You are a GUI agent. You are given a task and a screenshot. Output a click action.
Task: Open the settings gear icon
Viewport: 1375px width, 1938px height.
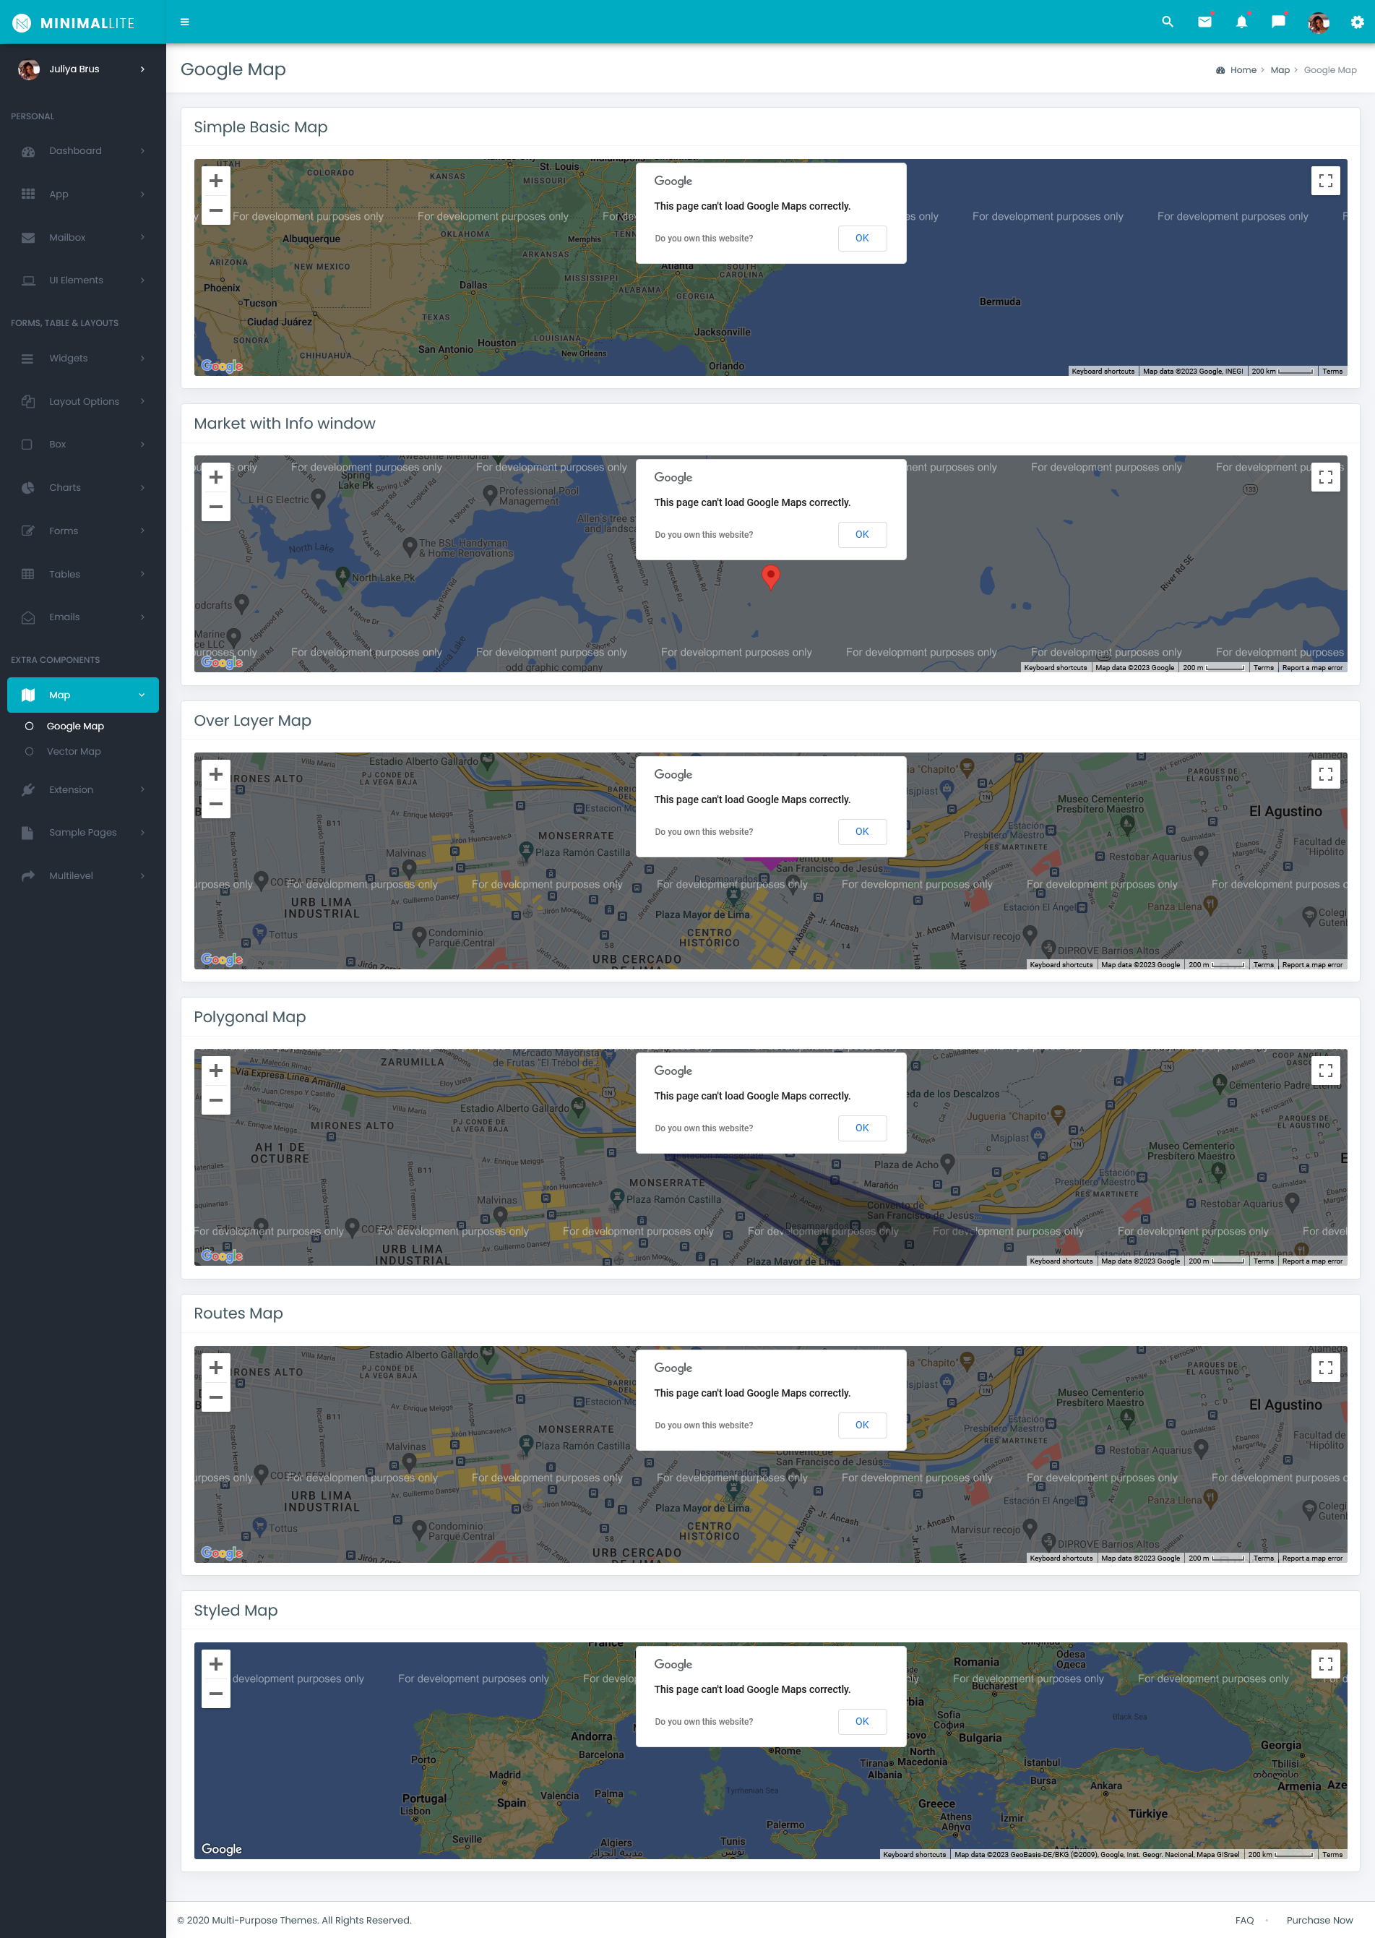pyautogui.click(x=1356, y=22)
